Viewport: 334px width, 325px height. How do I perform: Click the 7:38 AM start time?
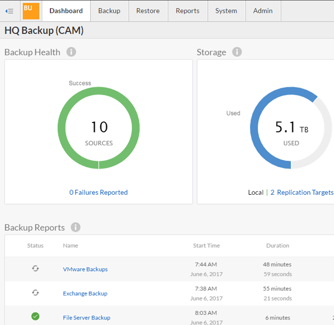click(206, 289)
